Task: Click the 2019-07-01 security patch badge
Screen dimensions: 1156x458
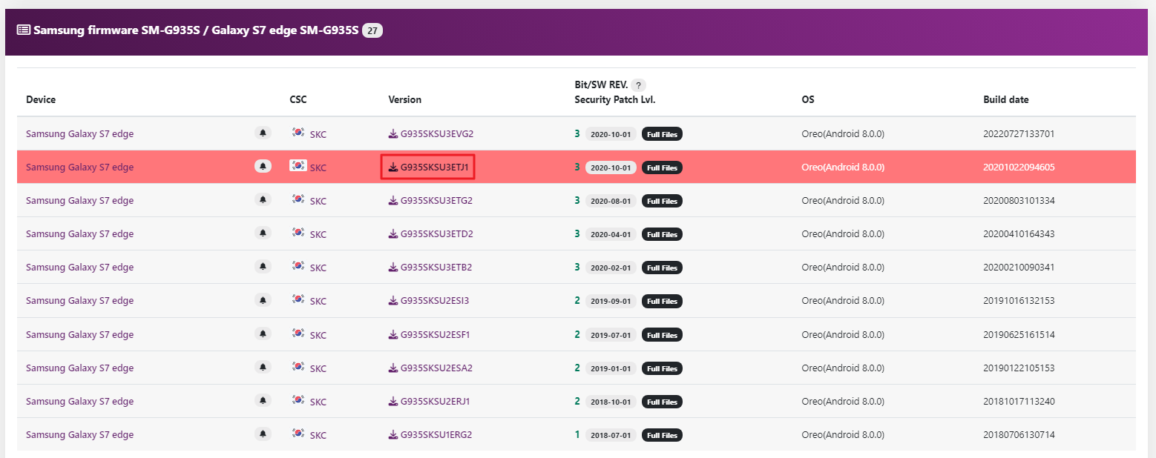Action: tap(611, 335)
